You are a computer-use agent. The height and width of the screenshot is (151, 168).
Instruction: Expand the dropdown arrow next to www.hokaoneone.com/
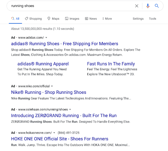[54, 133]
